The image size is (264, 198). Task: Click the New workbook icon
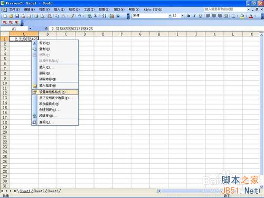5,16
